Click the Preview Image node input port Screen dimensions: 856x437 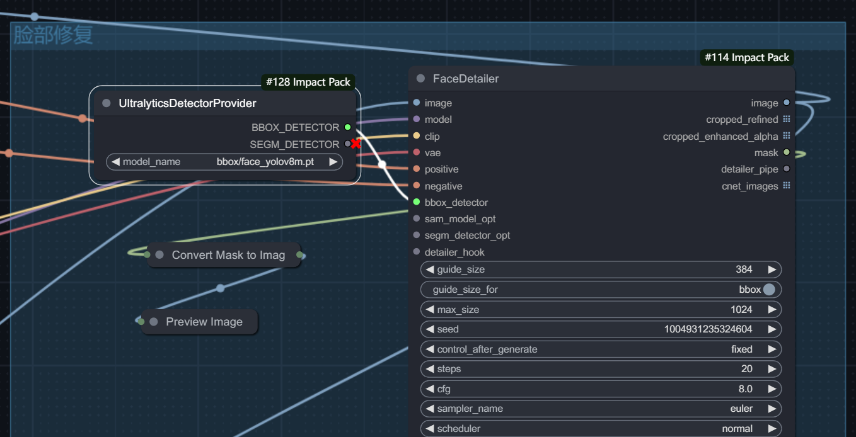[141, 322]
